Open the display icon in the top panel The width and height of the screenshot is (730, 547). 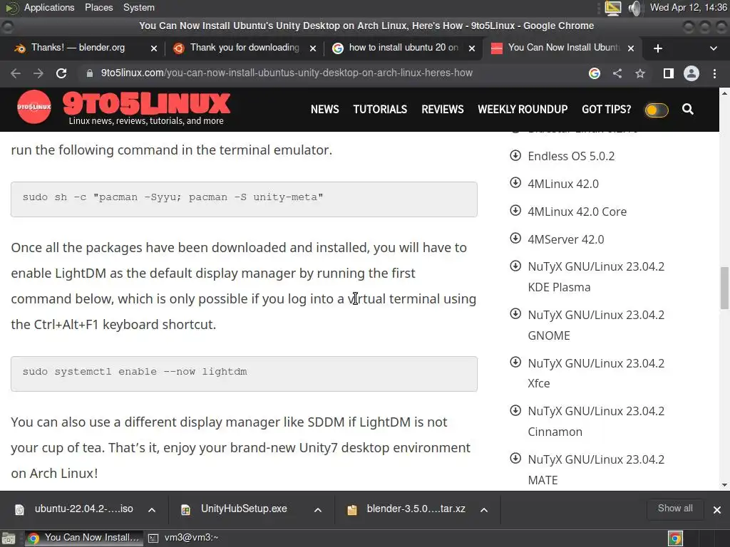pyautogui.click(x=612, y=8)
